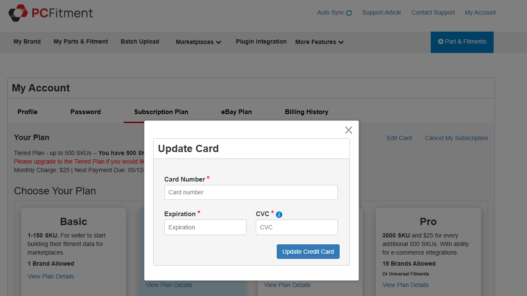
Task: Click the PCFitment logo icon
Action: click(19, 12)
